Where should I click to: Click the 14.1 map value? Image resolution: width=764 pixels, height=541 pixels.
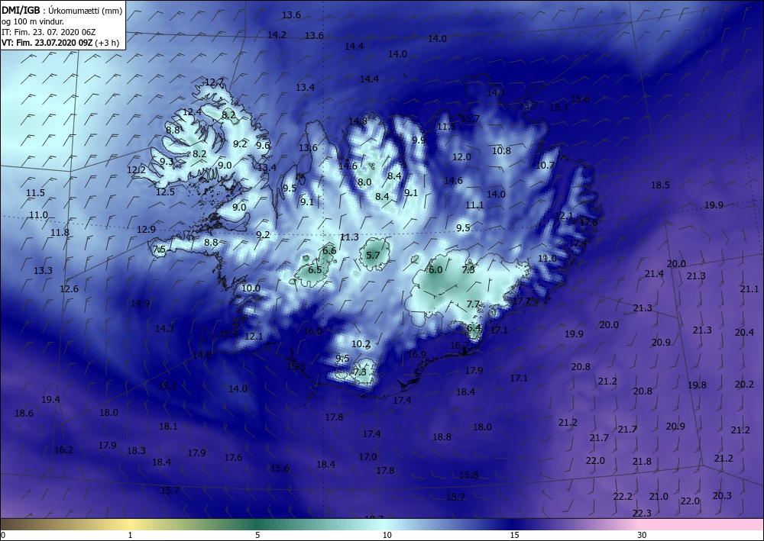coord(496,92)
